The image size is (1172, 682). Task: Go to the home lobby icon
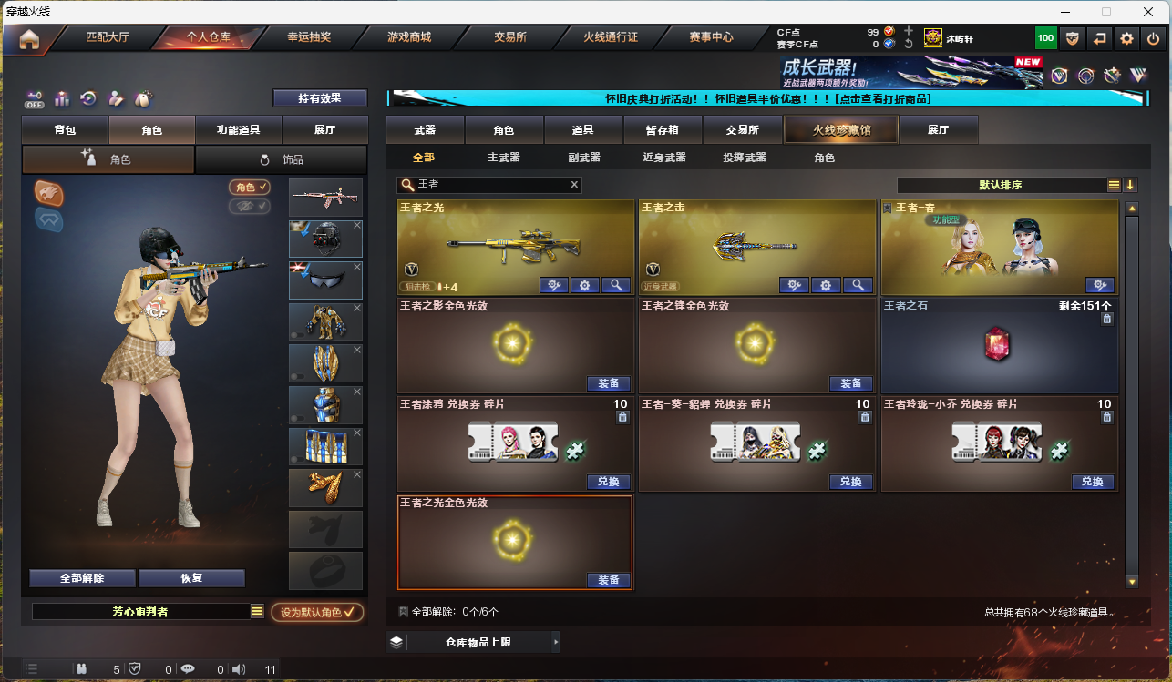click(29, 39)
